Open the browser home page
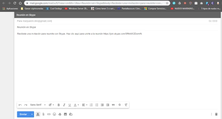 [x=20, y=3]
